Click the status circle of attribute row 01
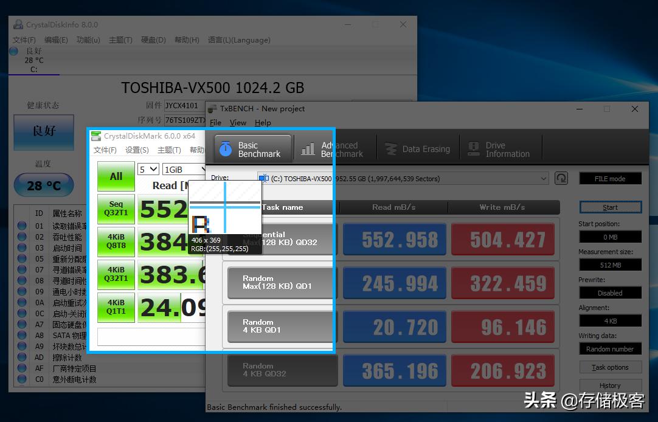 point(22,226)
